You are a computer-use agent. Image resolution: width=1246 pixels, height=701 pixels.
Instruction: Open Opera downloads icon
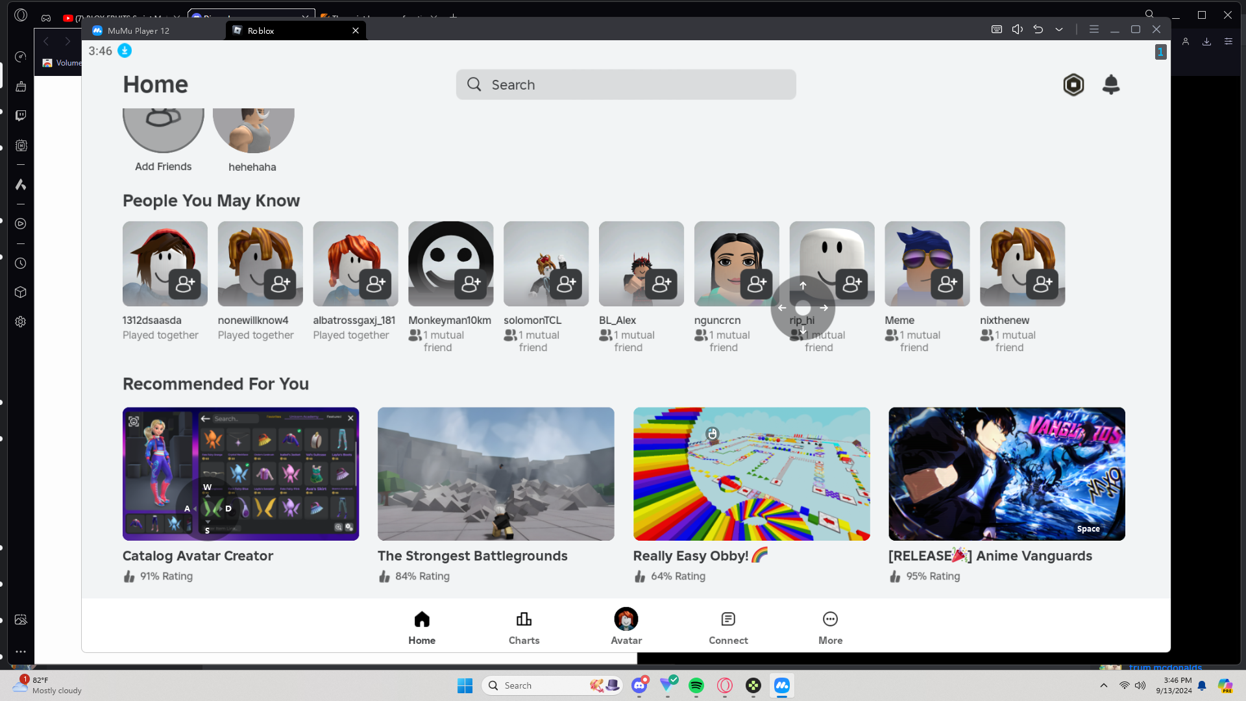pyautogui.click(x=1207, y=42)
